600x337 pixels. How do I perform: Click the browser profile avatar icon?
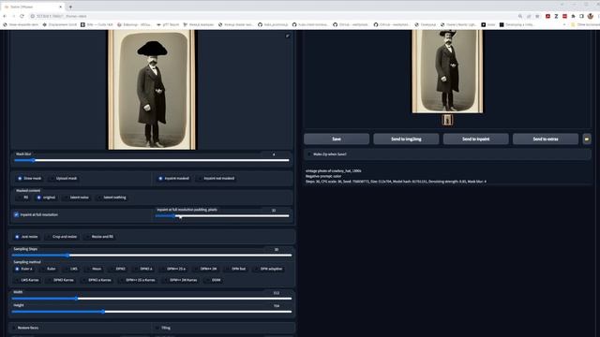[591, 16]
